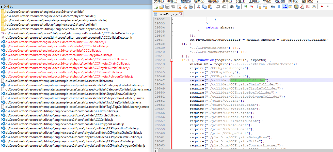Toggle the Document Map icon
Viewport: 333px width, 152px height.
pos(296,7)
